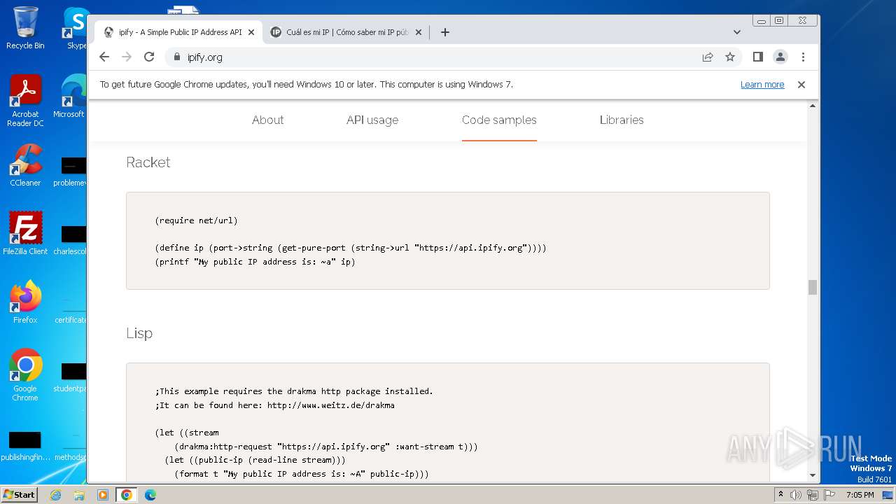Open CCleaner desktop icon
The height and width of the screenshot is (504, 896).
(x=25, y=165)
